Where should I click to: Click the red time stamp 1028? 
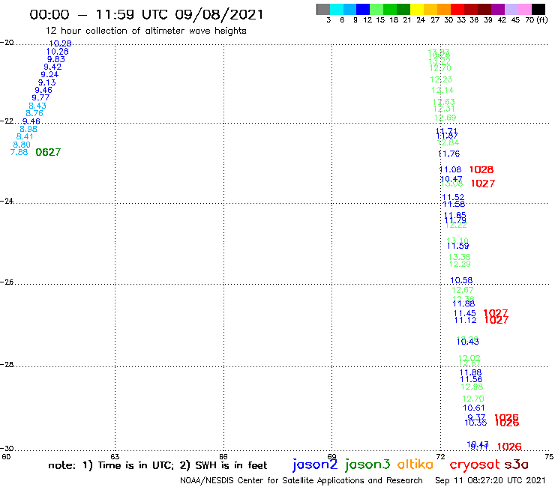pos(481,170)
